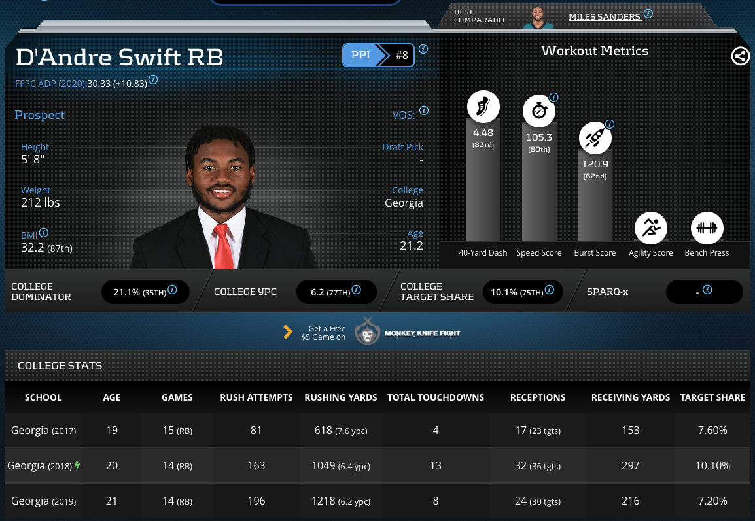Click info icon in College Dominator pill

(173, 290)
